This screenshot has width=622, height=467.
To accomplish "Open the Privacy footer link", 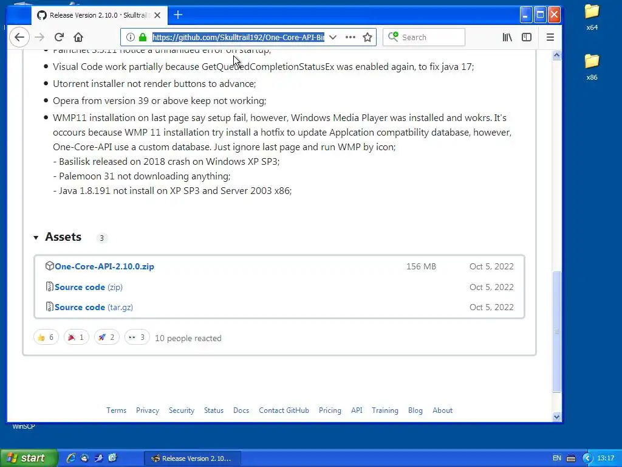I will point(148,410).
